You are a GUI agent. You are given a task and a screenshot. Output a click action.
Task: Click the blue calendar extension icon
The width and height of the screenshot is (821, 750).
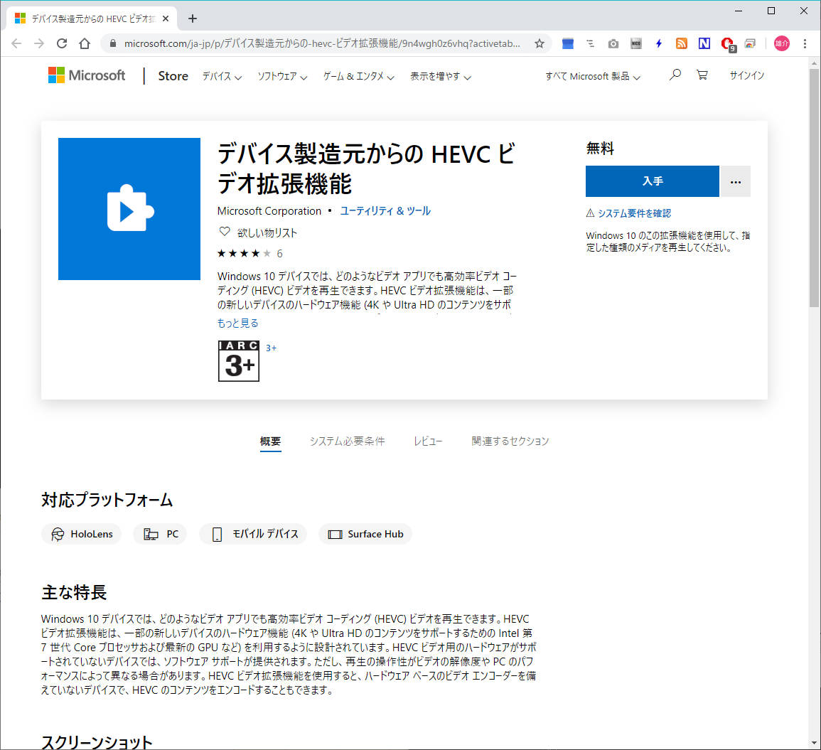tap(567, 43)
